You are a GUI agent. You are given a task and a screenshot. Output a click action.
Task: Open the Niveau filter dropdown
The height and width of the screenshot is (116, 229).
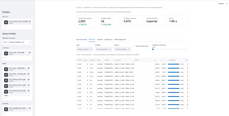coord(123,49)
